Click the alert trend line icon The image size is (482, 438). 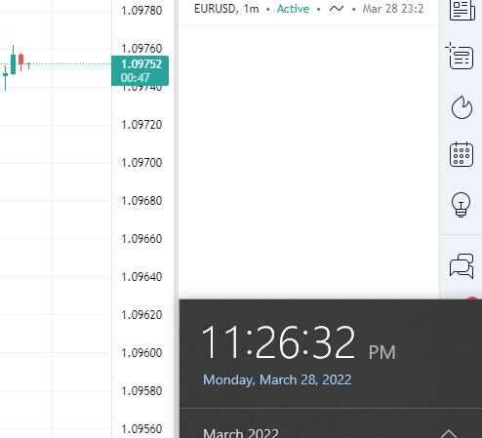point(337,9)
